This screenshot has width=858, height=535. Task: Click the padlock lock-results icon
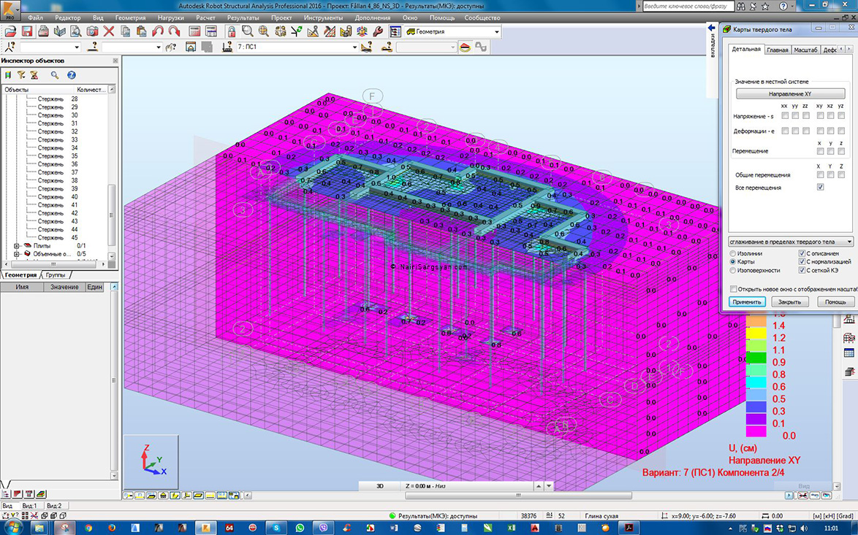[232, 31]
